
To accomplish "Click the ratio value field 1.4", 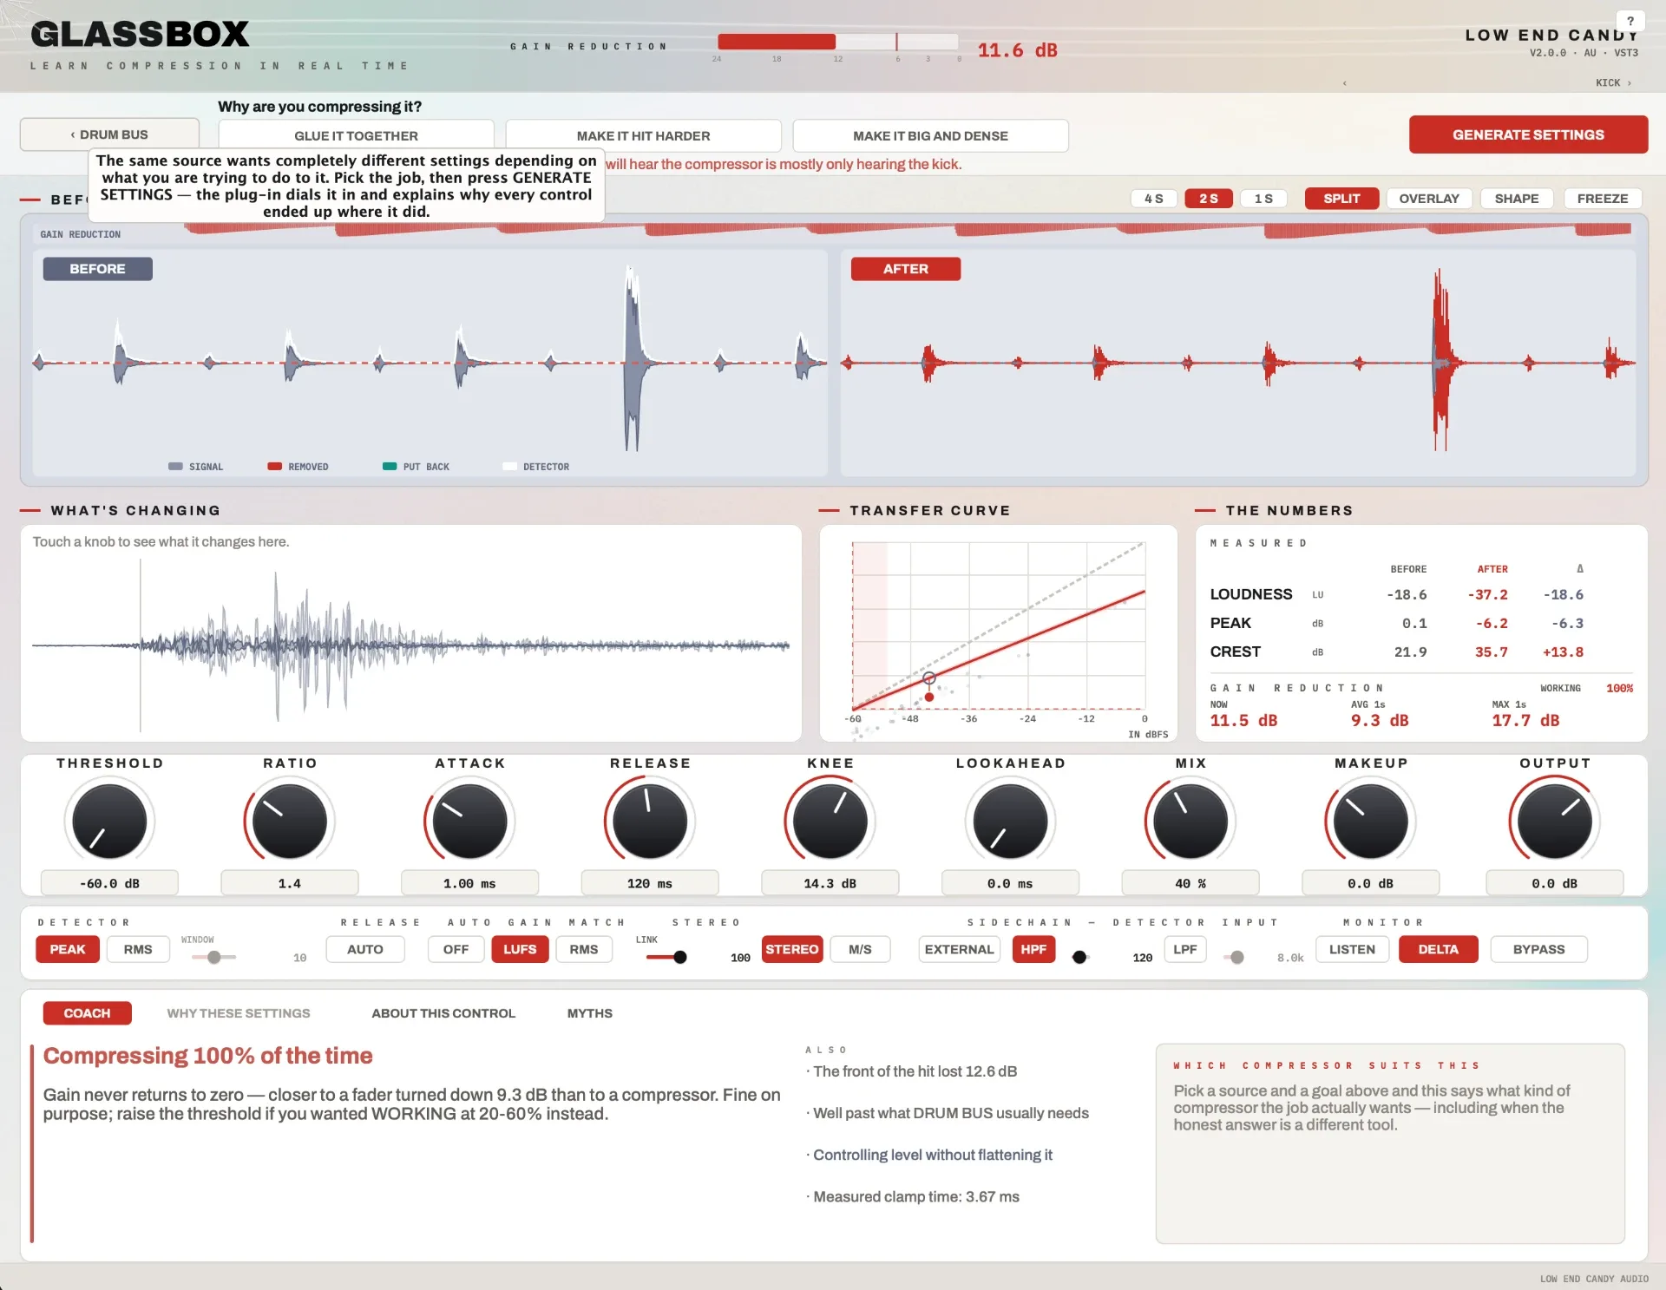I will 290,883.
